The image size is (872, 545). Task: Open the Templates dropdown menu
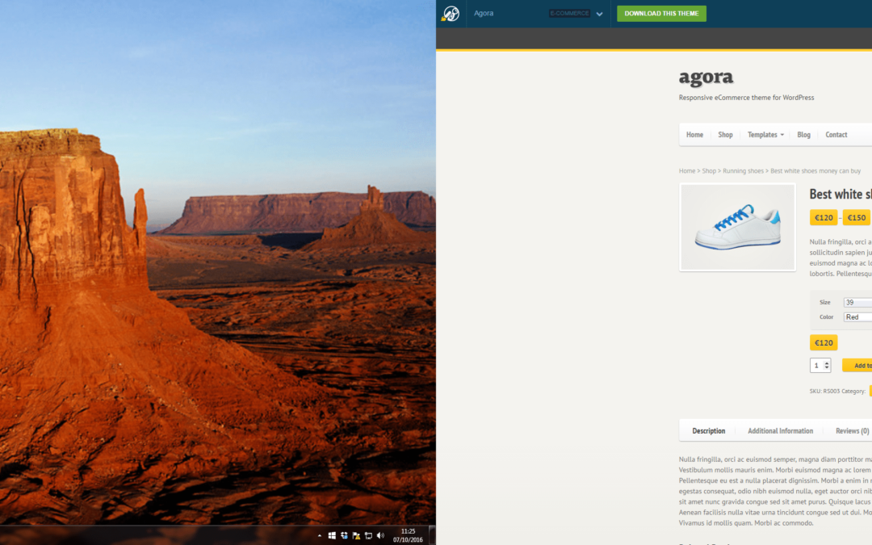click(765, 135)
